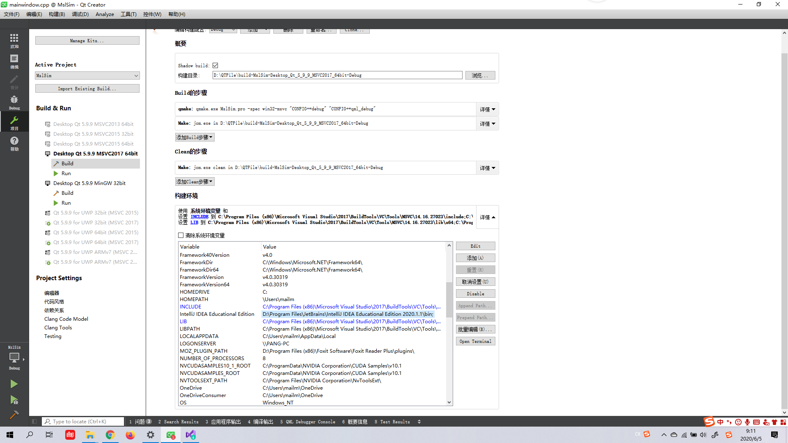Click the green Run button
This screenshot has width=788, height=443.
pyautogui.click(x=14, y=384)
